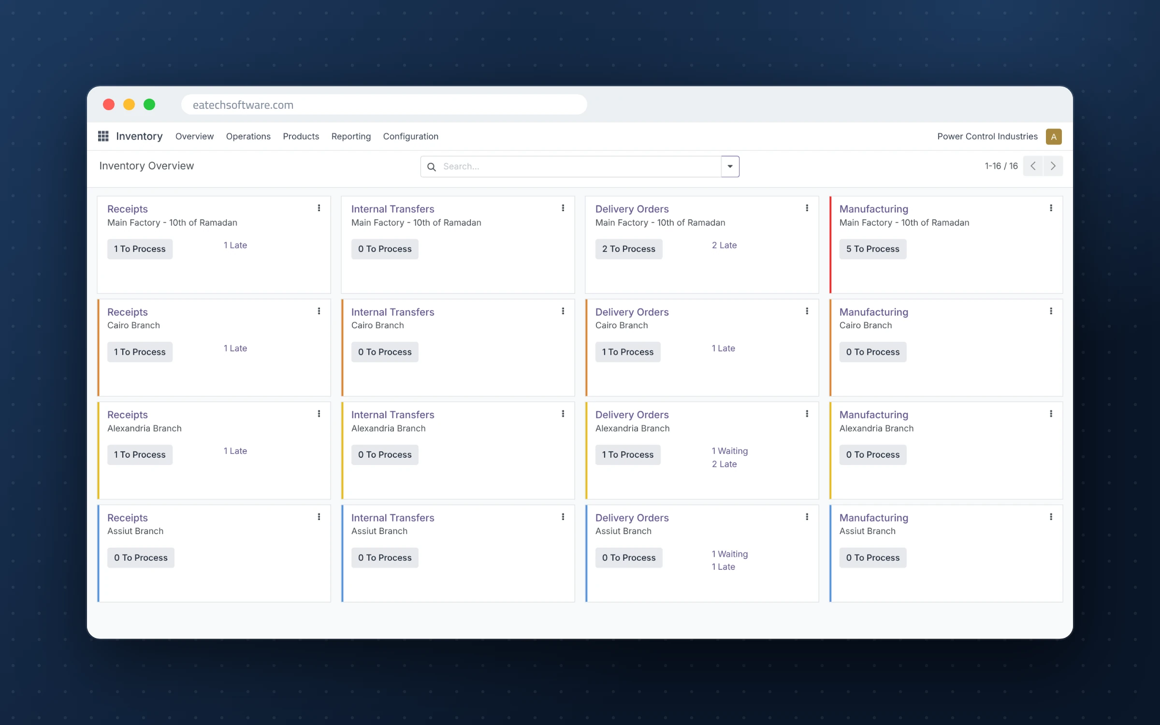This screenshot has height=725, width=1160.
Task: Click the '1-16 / 16' pager counter
Action: coord(1001,166)
